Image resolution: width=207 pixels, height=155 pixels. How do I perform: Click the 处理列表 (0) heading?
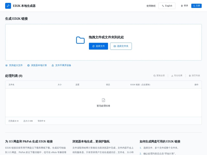point(14,76)
